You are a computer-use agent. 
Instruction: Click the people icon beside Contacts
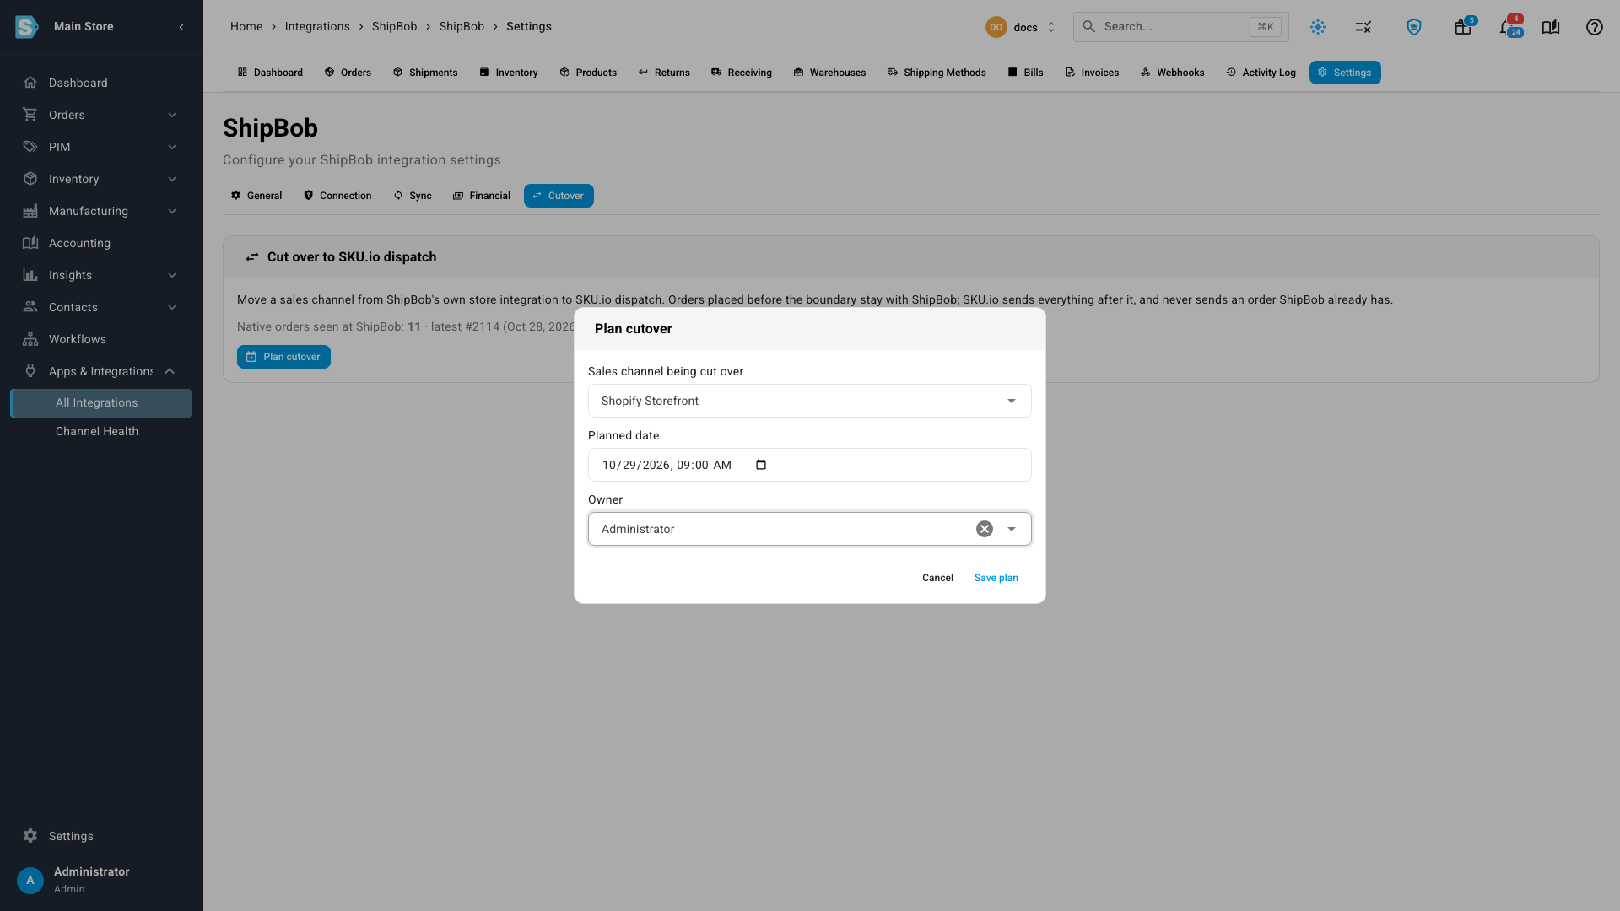[30, 307]
